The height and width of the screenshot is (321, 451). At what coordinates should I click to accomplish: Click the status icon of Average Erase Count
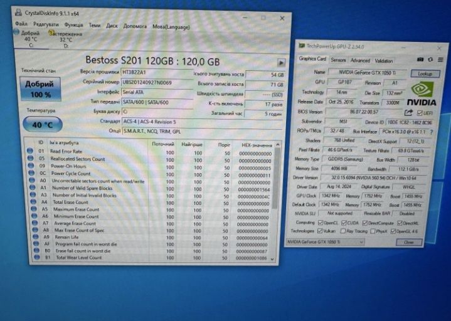35,223
